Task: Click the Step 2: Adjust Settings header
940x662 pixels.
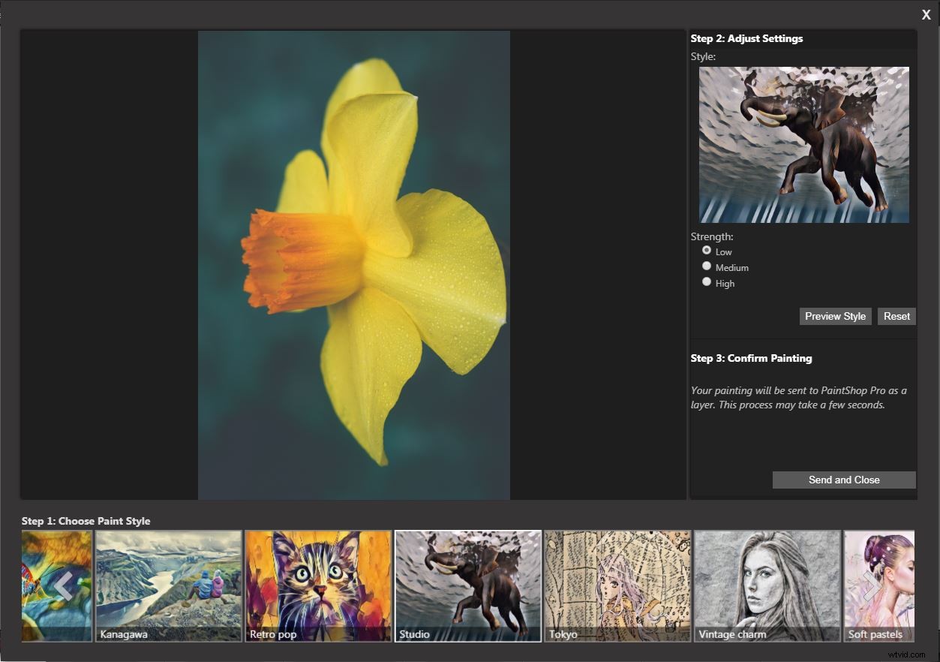Action: (x=746, y=38)
